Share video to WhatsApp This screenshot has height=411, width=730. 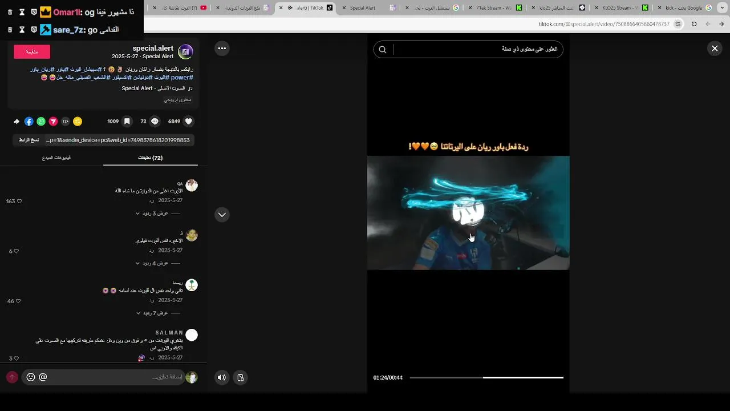point(41,121)
